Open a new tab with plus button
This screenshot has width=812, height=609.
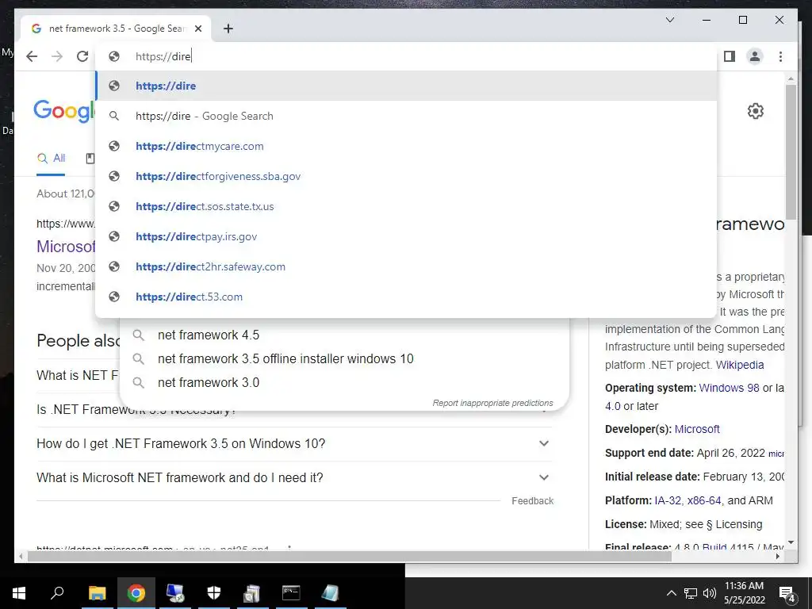pyautogui.click(x=228, y=29)
